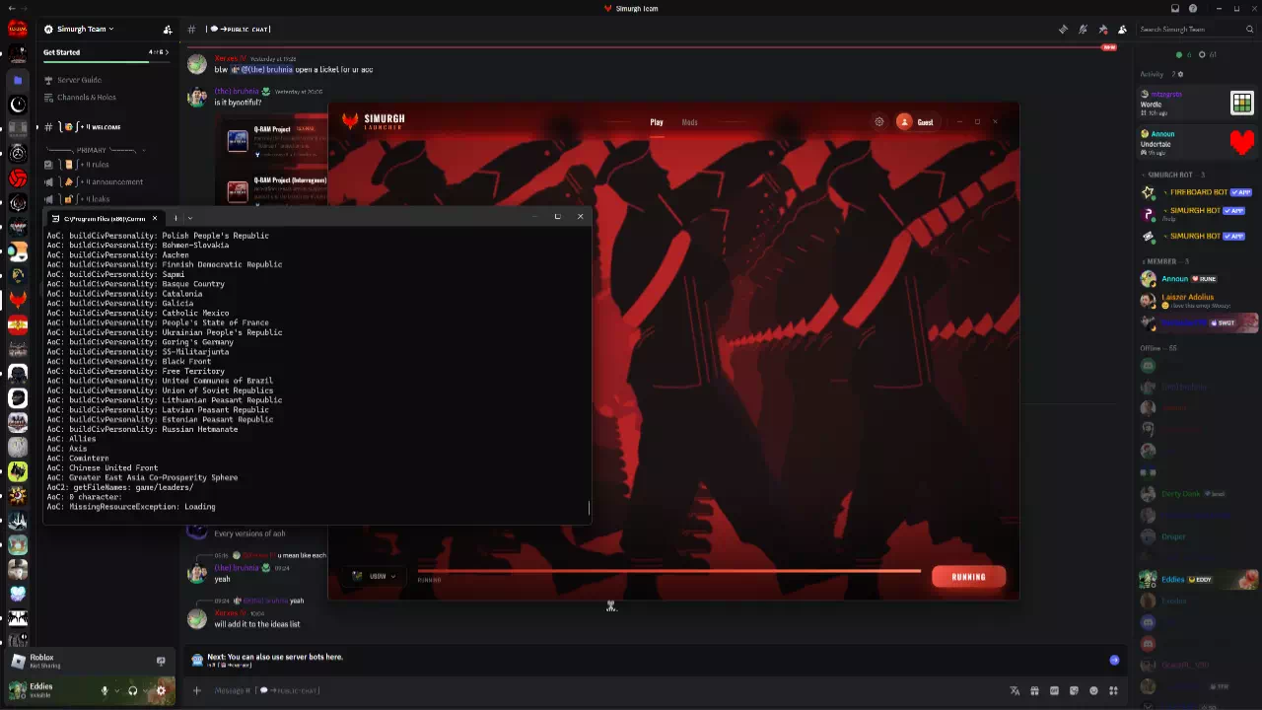Open FIREBOARD BOT member profile

[x=1197, y=192]
